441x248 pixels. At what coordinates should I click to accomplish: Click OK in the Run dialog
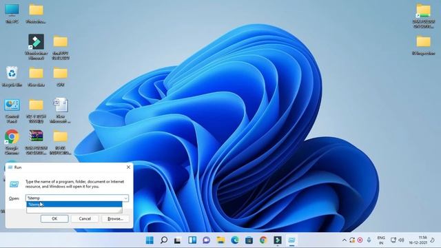click(54, 219)
